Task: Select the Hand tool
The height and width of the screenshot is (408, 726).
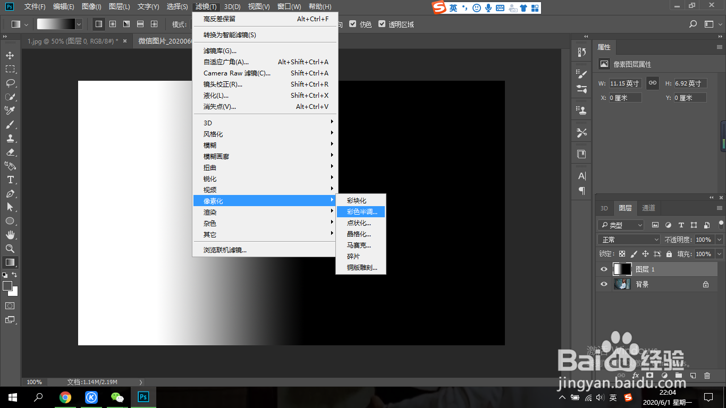Action: pos(10,235)
